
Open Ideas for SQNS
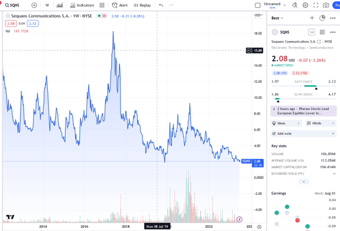click(286, 123)
